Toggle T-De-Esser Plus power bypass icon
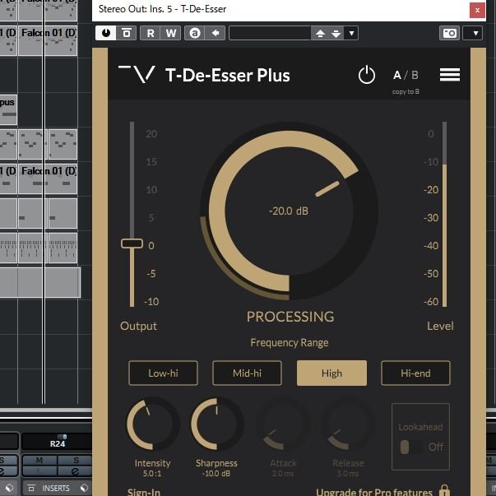Image resolution: width=496 pixels, height=496 pixels. (367, 75)
